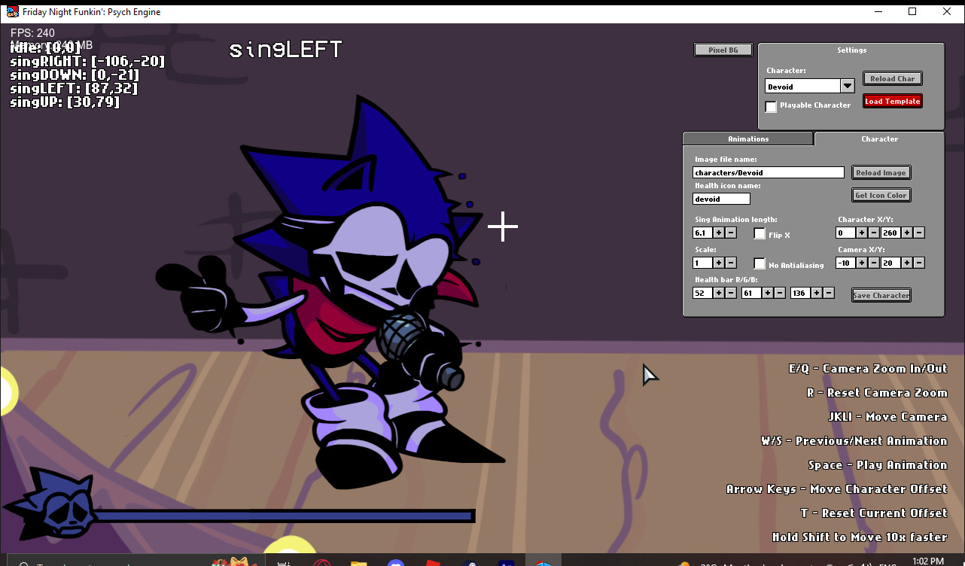The width and height of the screenshot is (965, 566).
Task: Click the Save Character button
Action: [x=881, y=295]
